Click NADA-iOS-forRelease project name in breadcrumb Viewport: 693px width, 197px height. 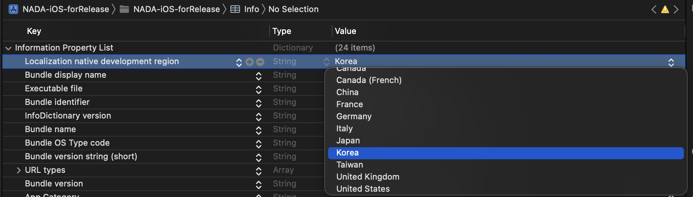(x=66, y=9)
